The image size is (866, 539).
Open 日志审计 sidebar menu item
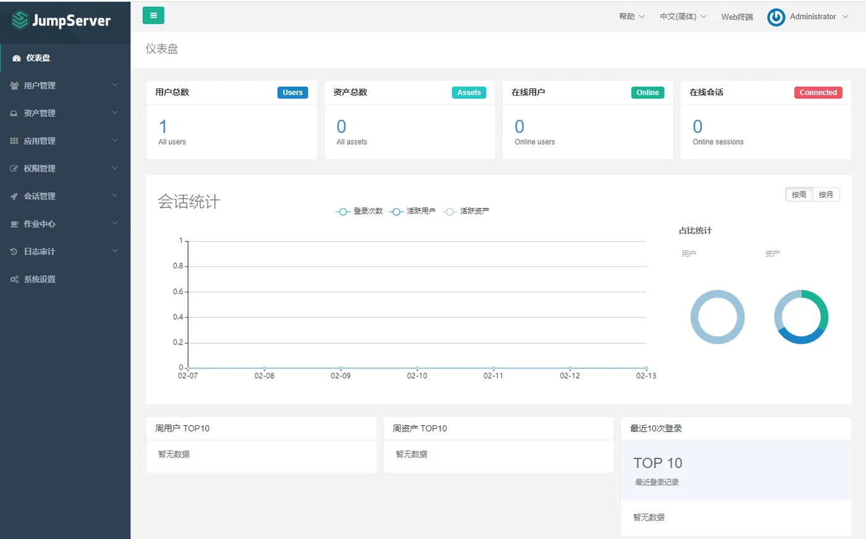coord(66,252)
